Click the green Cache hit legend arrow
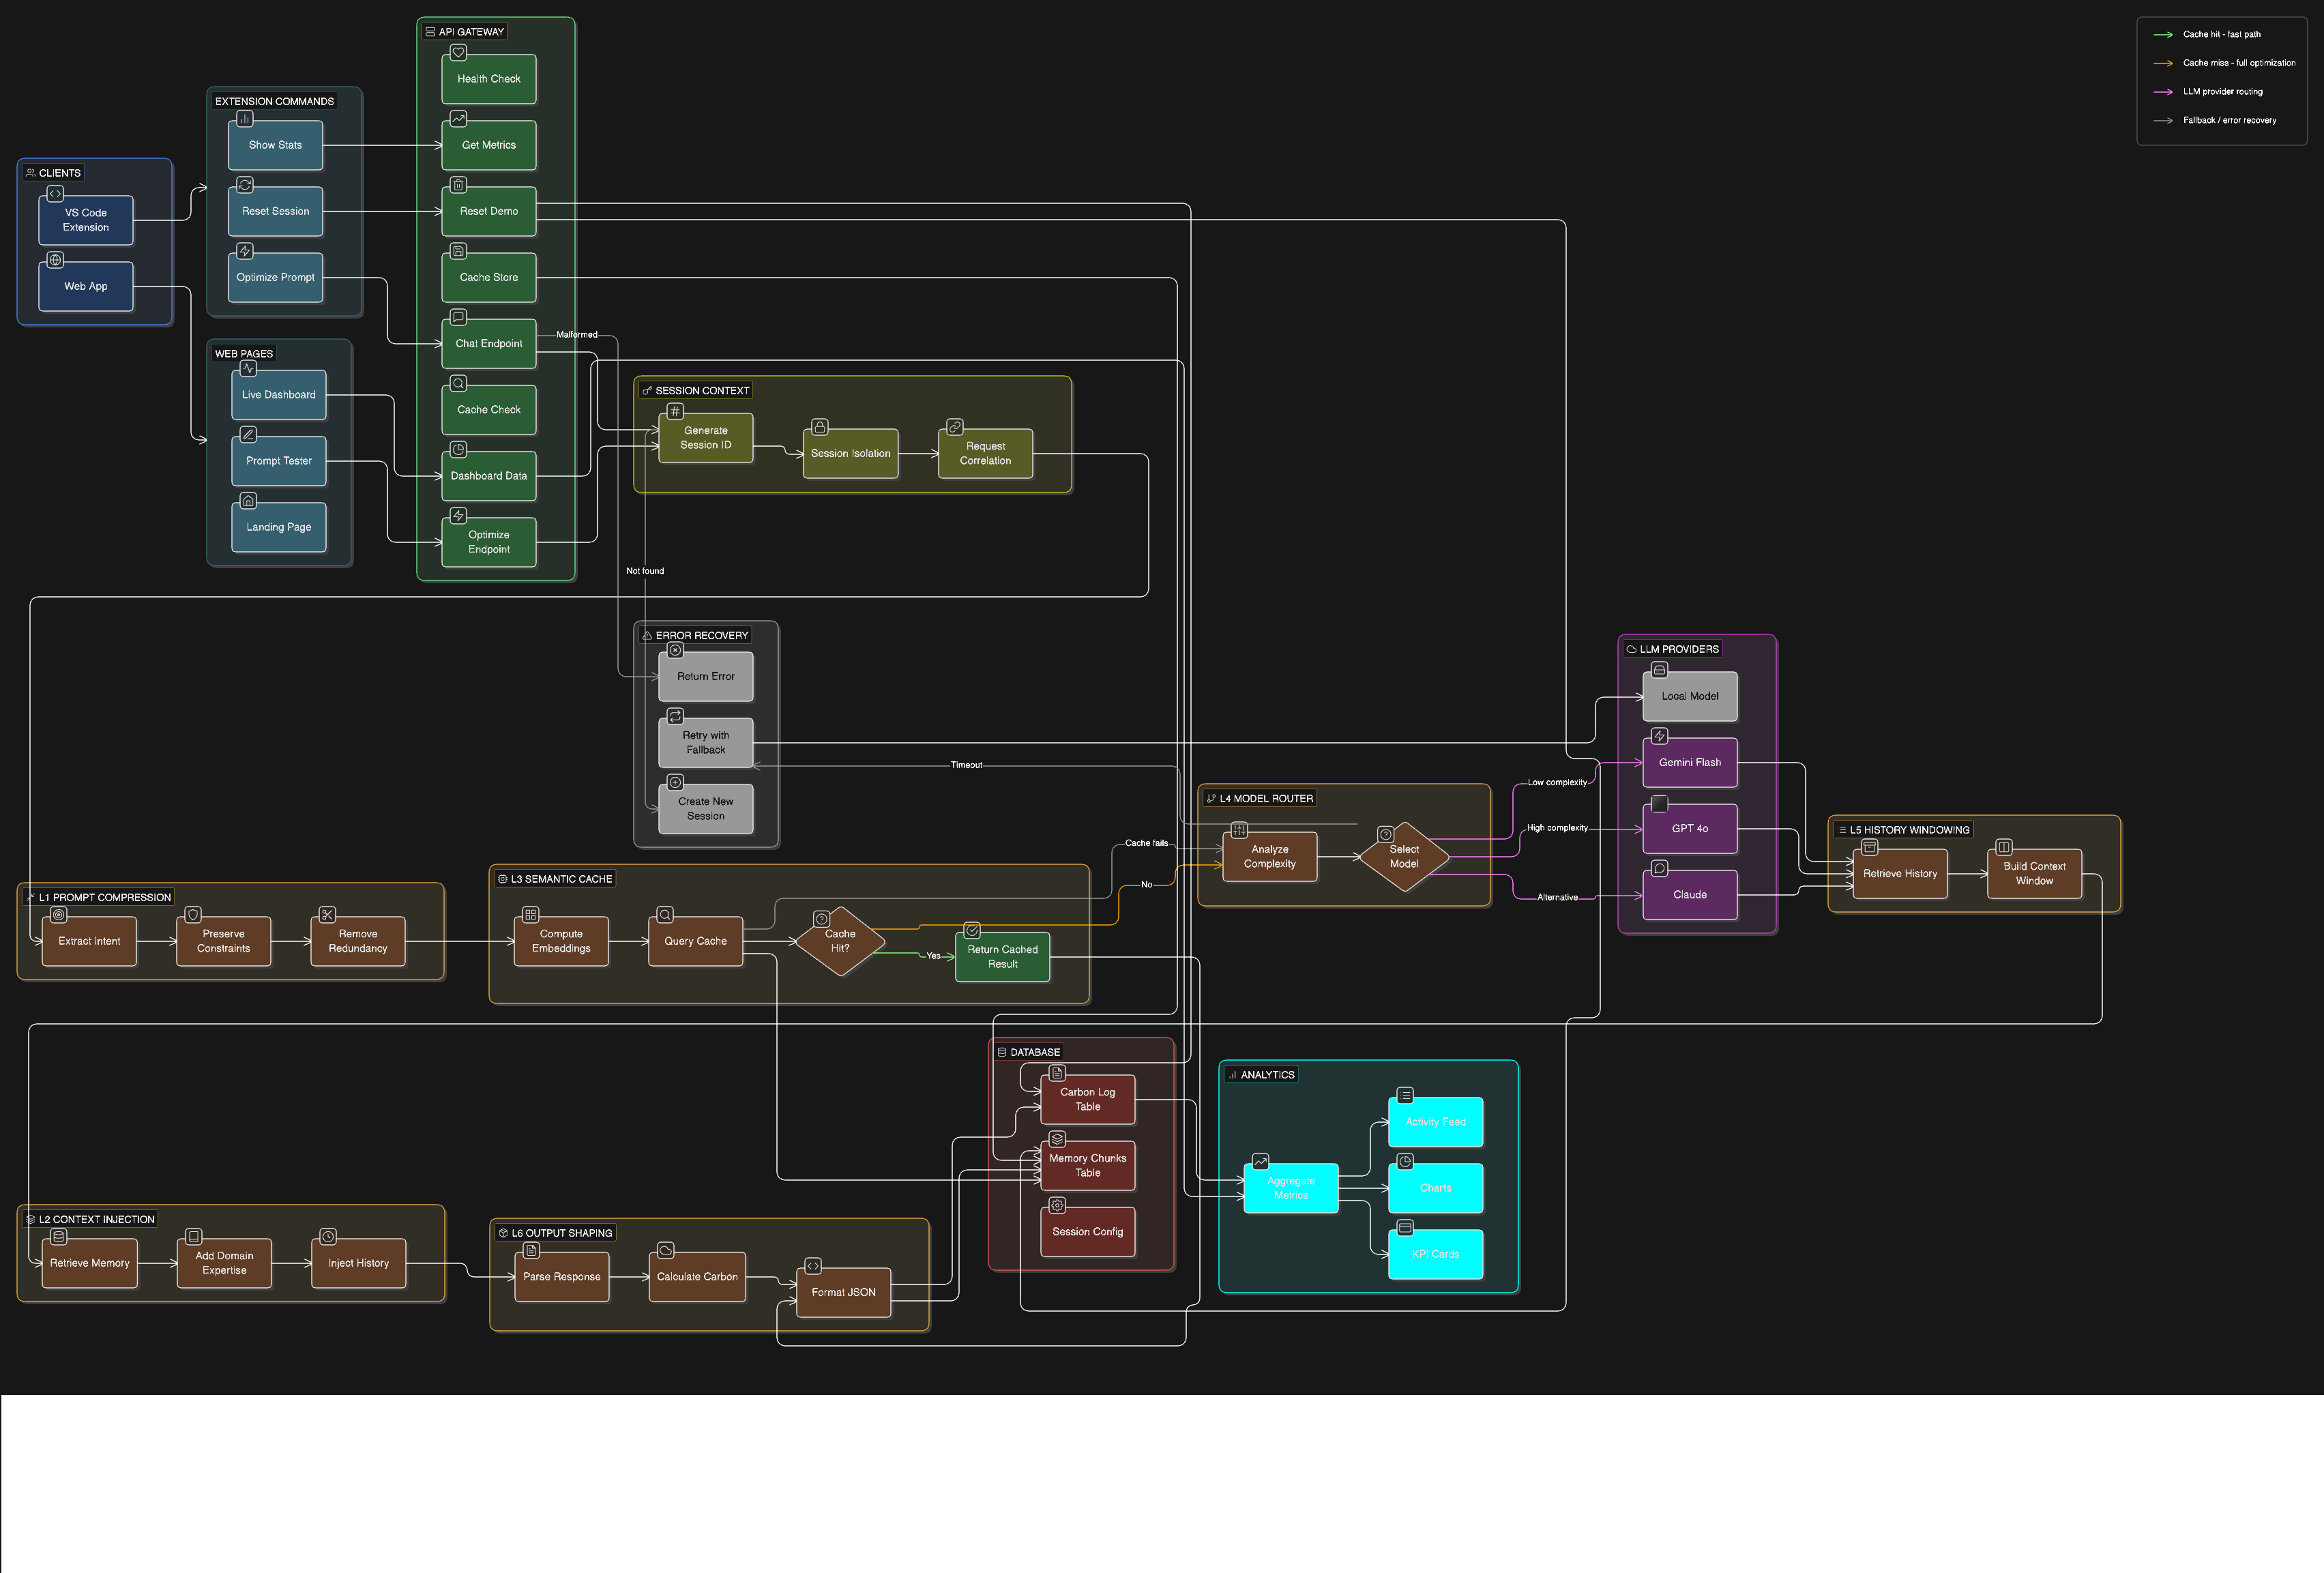Screen dimensions: 2324x1573 click(x=2162, y=35)
